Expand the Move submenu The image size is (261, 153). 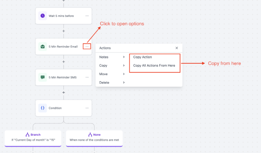[124, 74]
